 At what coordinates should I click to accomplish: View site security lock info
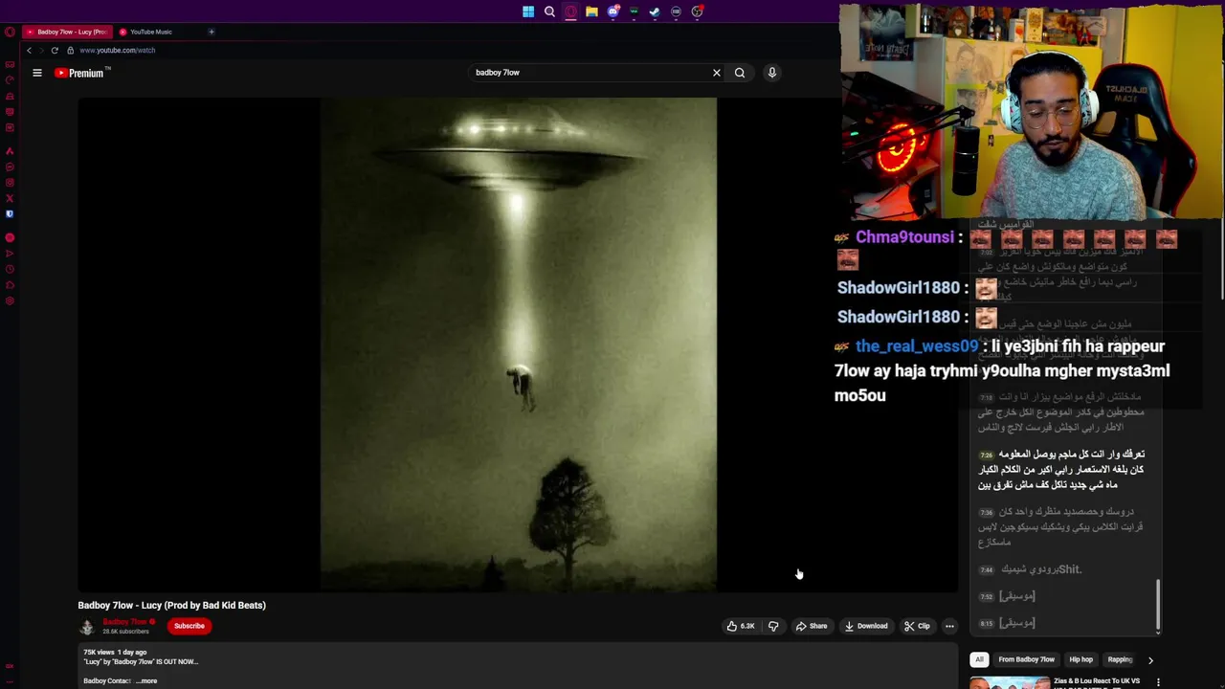point(70,50)
